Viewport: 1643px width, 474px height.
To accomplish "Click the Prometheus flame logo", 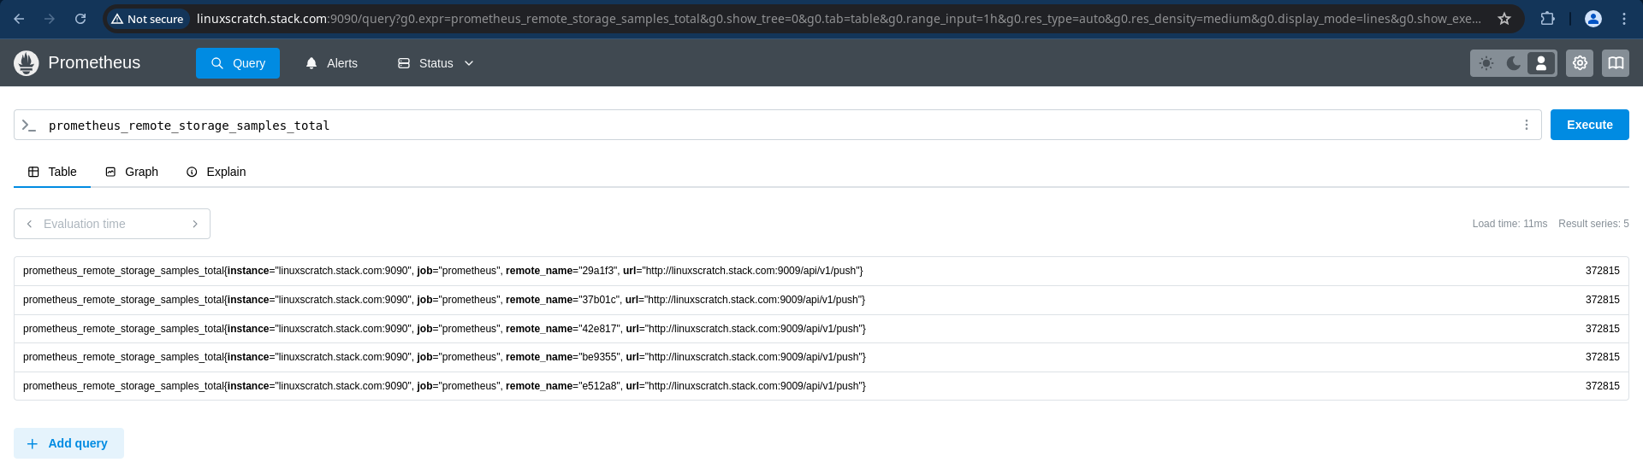I will click(x=27, y=63).
